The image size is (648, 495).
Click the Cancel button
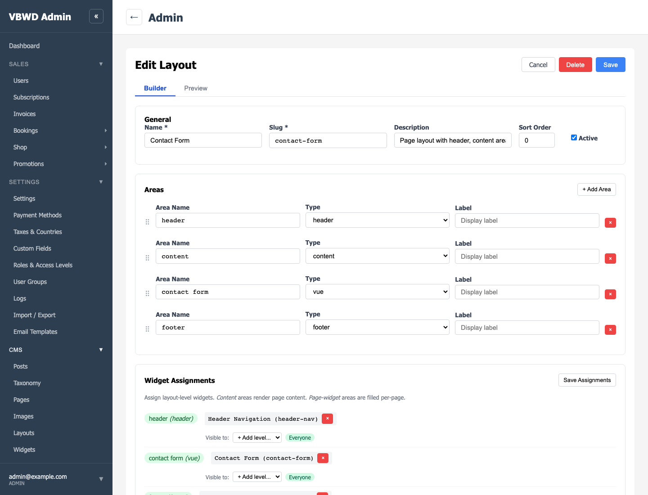(538, 65)
